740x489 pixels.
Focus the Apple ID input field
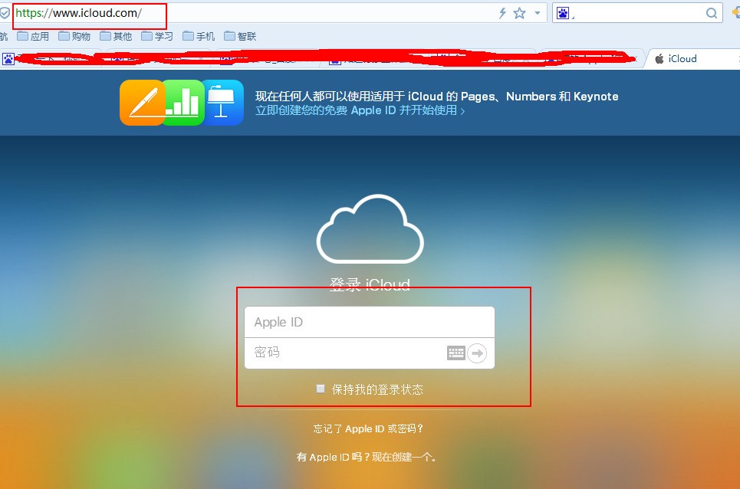pyautogui.click(x=370, y=322)
